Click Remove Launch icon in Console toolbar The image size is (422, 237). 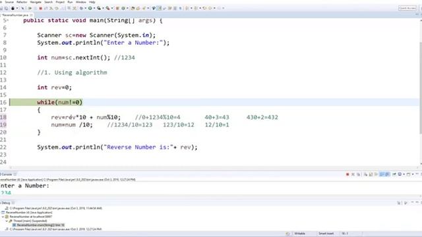click(353, 174)
